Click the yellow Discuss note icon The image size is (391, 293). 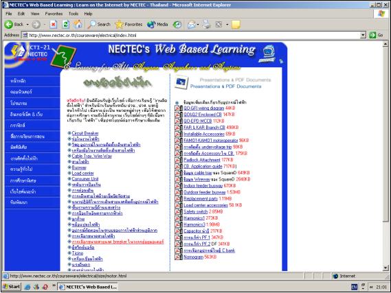pyautogui.click(x=236, y=25)
